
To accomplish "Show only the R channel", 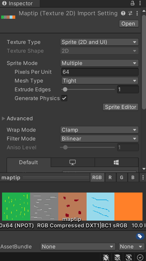I will click(x=110, y=177).
